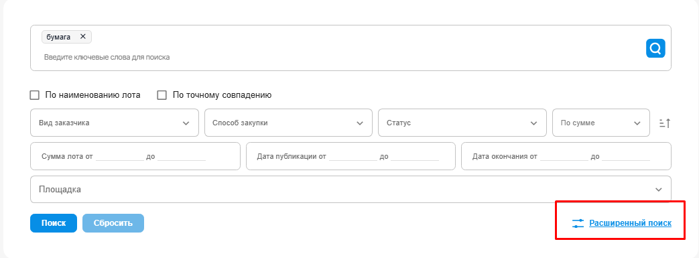Toggle the sort direction icon
Viewport: 699px width, 258px height.
665,123
